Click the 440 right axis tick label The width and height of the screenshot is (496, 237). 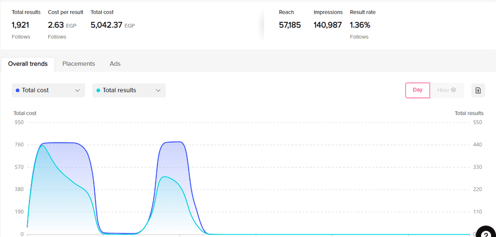click(477, 145)
